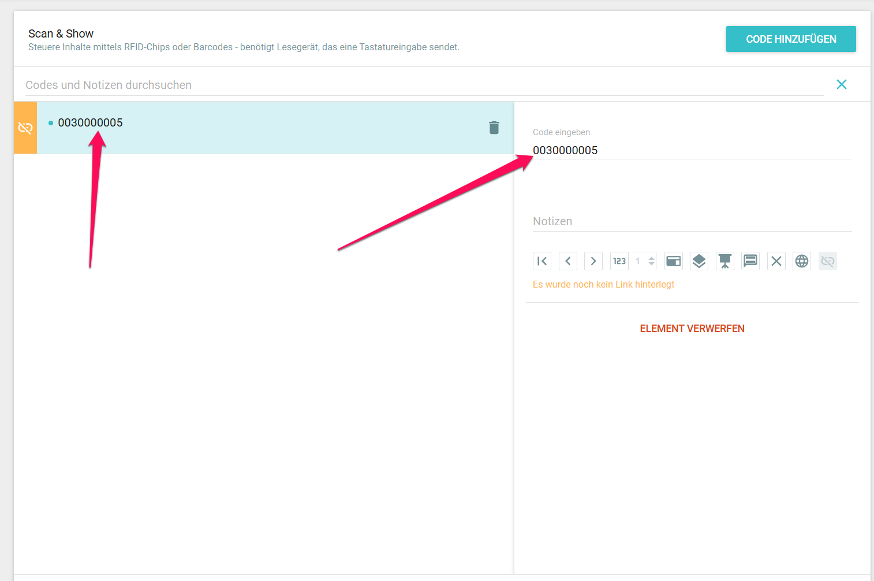Choose the 123 slide number icon
This screenshot has height=581, width=874.
(x=619, y=261)
